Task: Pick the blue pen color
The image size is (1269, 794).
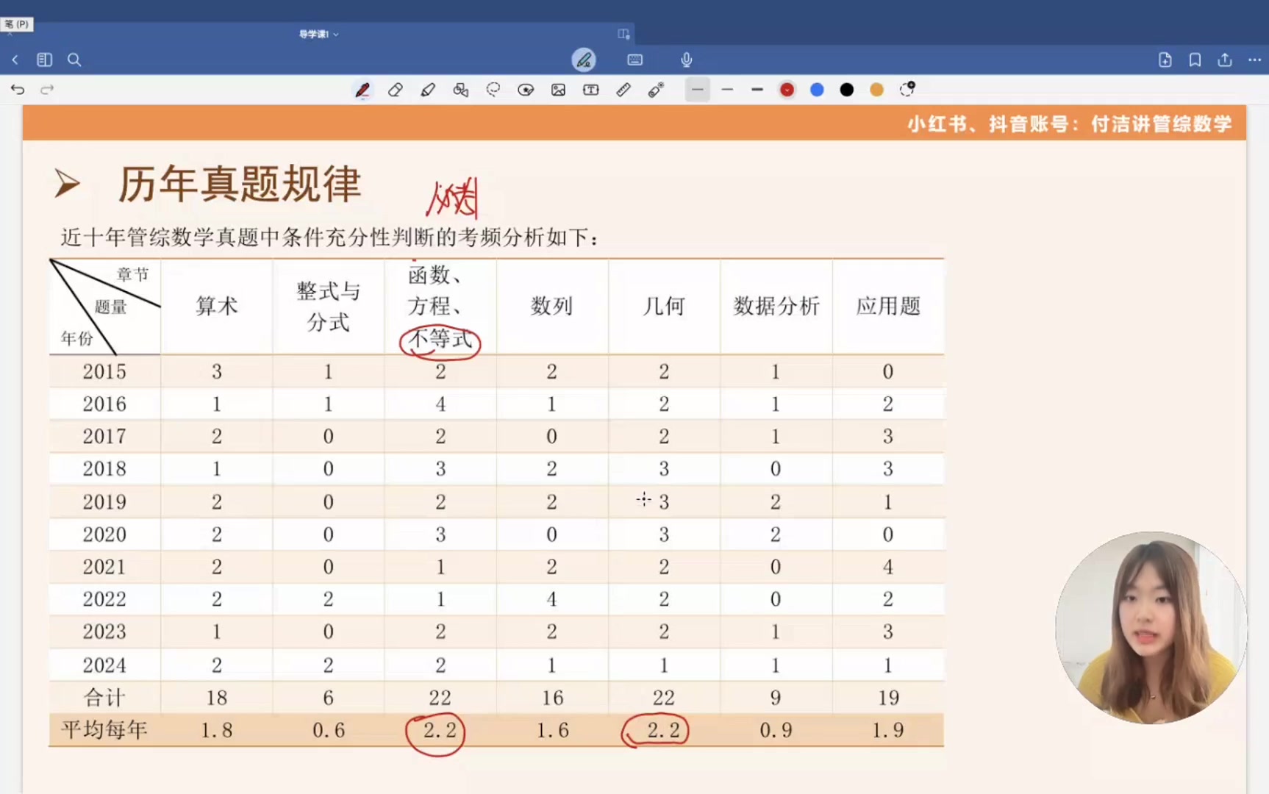Action: coord(817,90)
